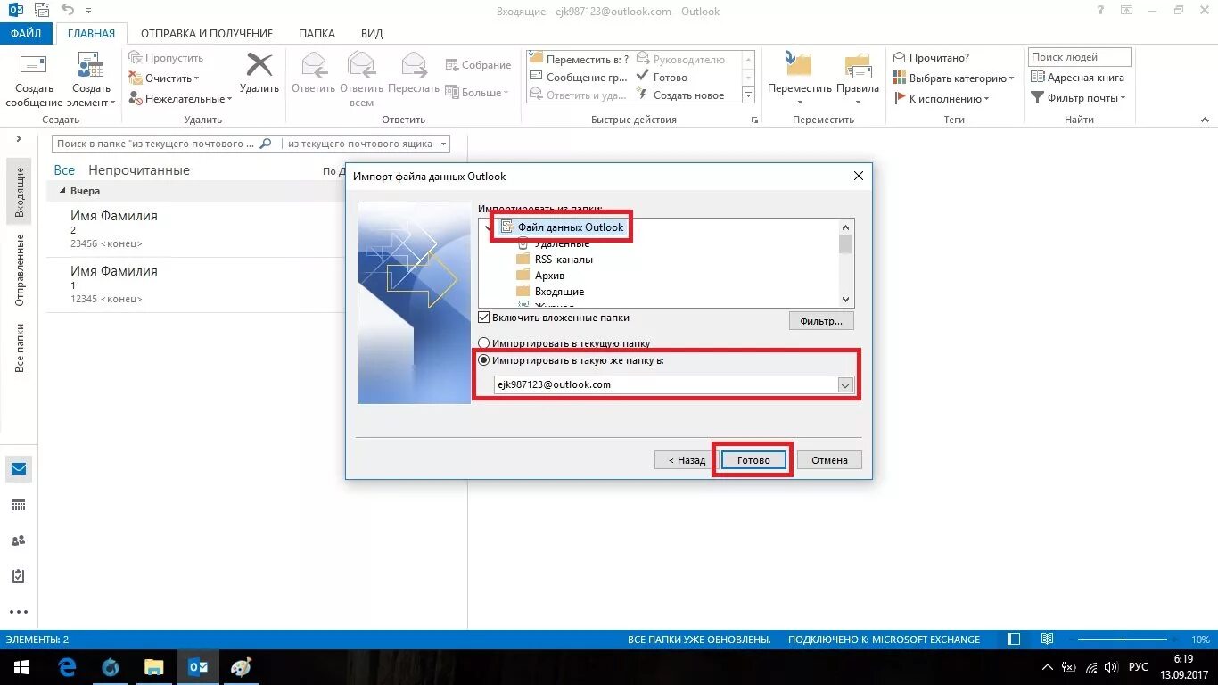Expand the Нежелательные dropdown
1218x685 pixels.
click(229, 99)
